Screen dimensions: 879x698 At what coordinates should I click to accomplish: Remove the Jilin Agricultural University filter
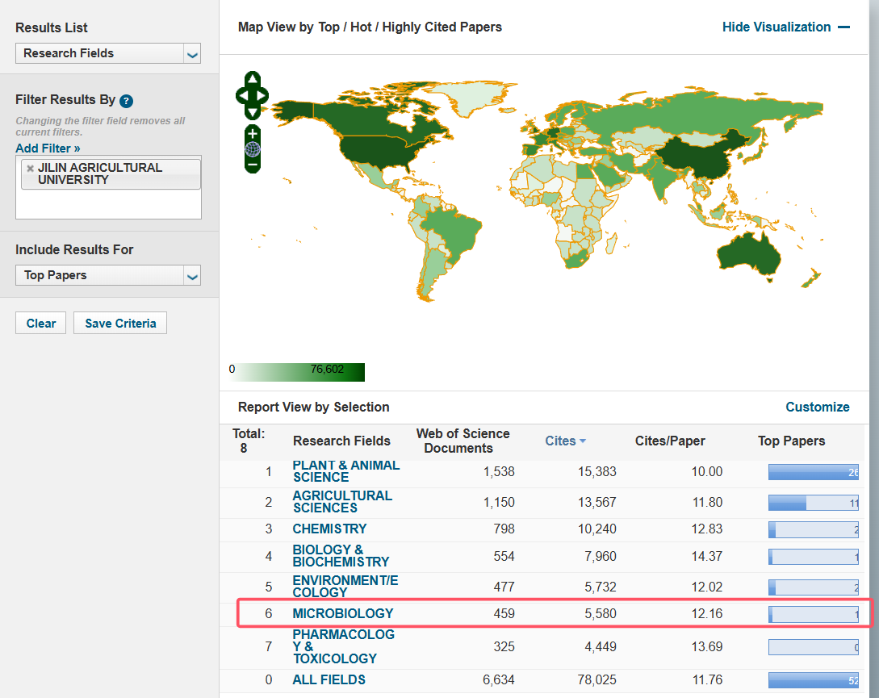click(31, 169)
